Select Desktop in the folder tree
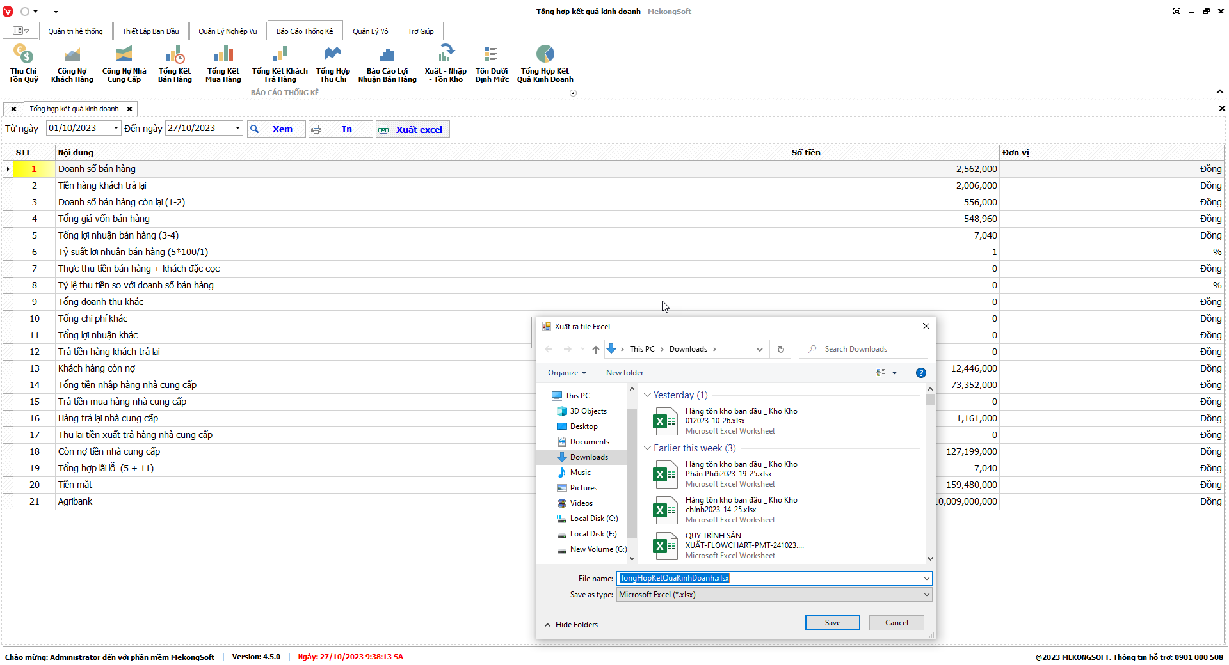 584,426
